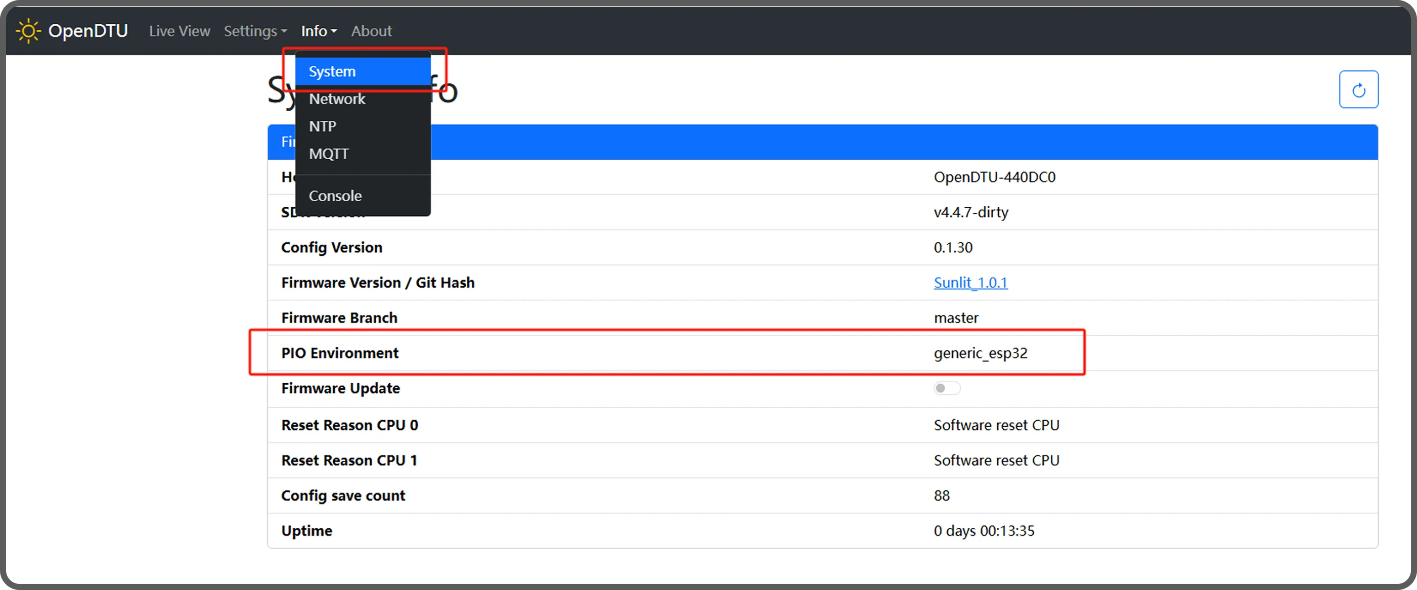1417x590 pixels.
Task: Click the OpenDTU-440DC0 hostname value
Action: tap(994, 177)
